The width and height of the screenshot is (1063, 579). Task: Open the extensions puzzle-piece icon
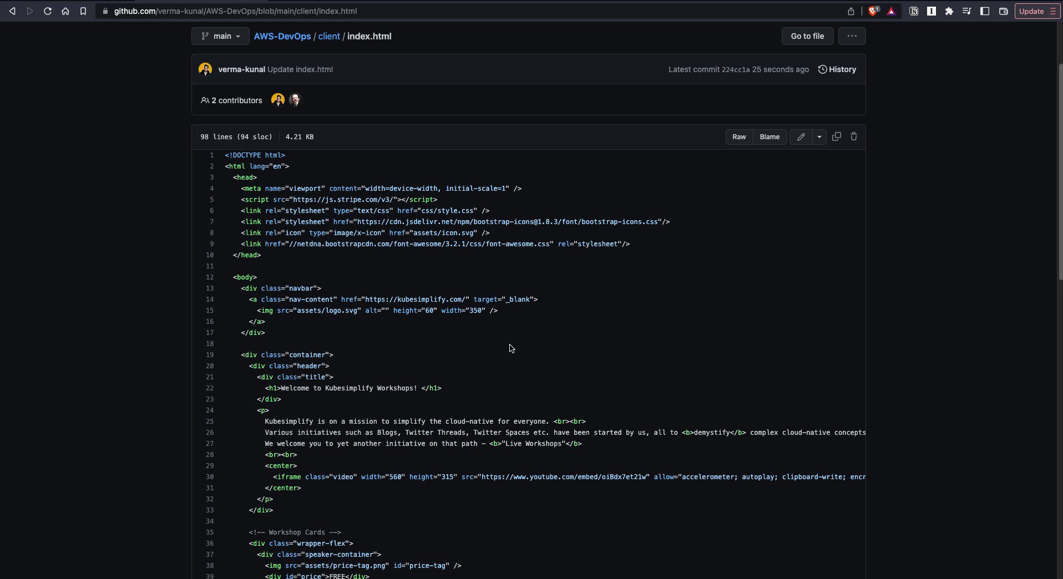point(950,11)
